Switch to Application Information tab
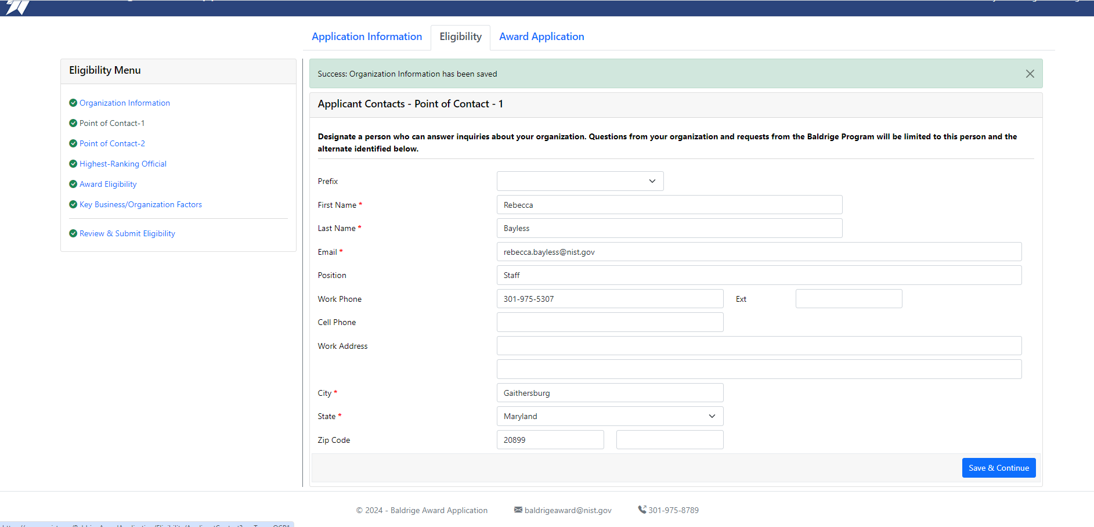Screen dimensions: 1094x527 (367, 37)
